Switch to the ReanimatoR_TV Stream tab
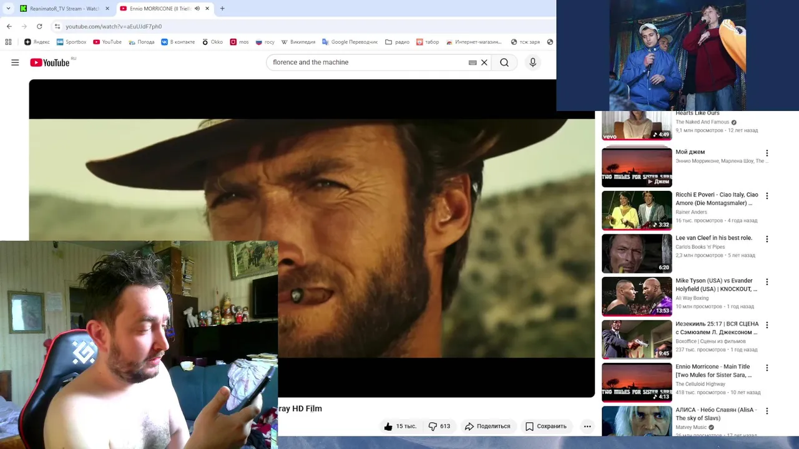Image resolution: width=799 pixels, height=449 pixels. tap(65, 9)
